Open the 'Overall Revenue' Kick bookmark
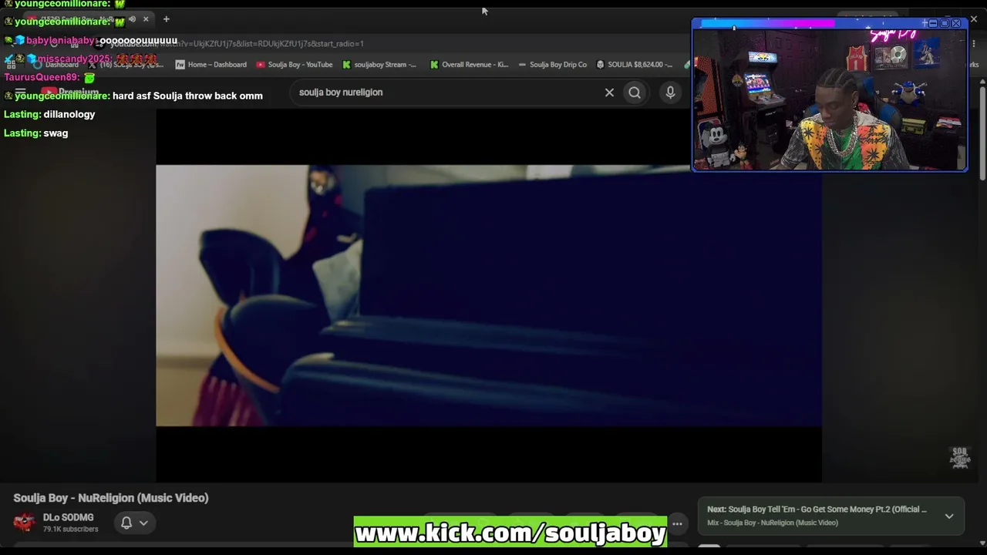Screen dimensions: 987x555 [x=469, y=65]
